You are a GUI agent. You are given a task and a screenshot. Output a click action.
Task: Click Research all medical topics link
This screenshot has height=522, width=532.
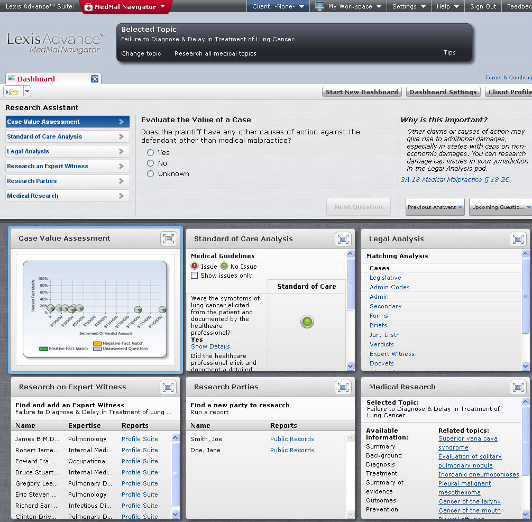click(215, 53)
